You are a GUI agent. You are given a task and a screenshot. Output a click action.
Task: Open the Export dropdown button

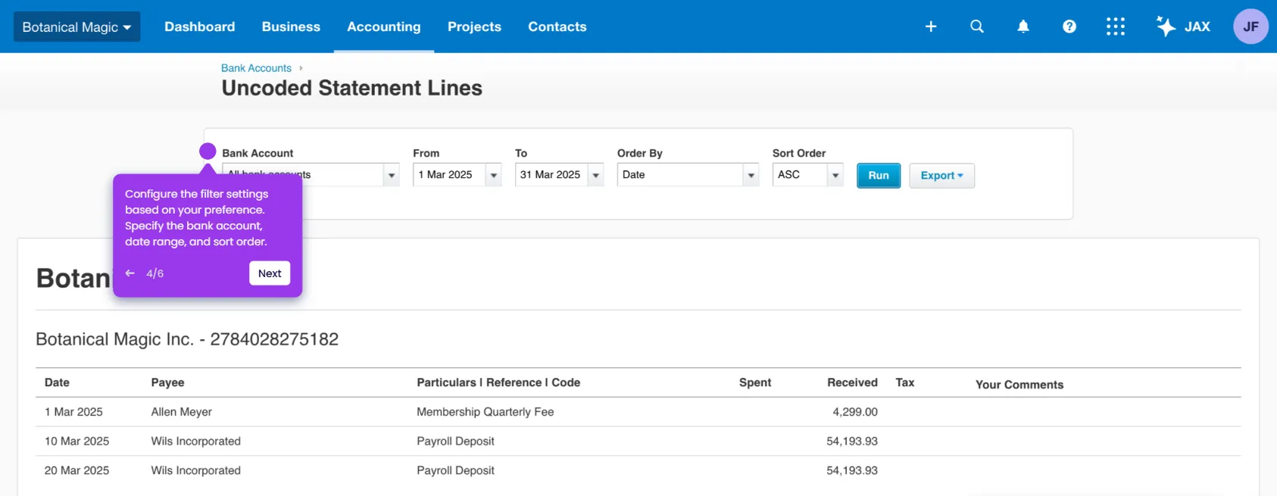[941, 176]
